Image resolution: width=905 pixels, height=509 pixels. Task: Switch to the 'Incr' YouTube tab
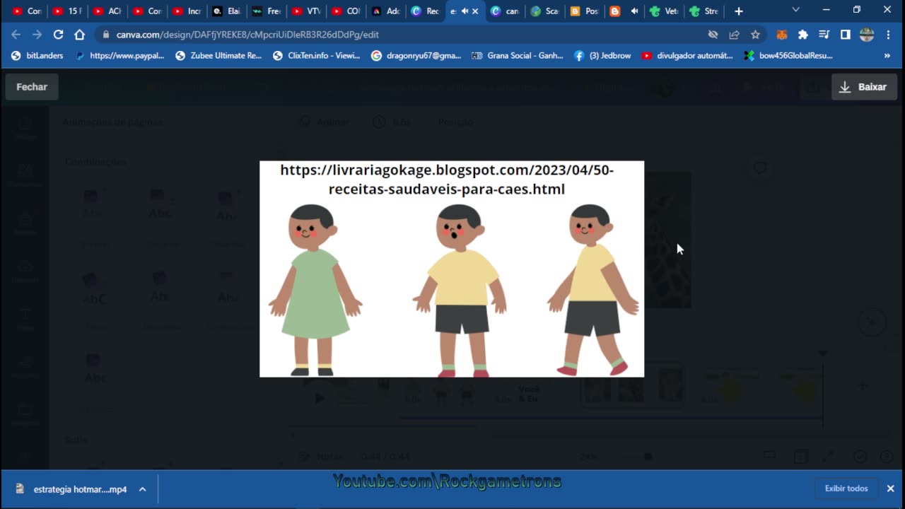click(187, 11)
